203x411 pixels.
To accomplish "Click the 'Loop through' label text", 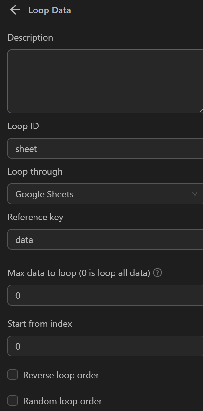I will tap(35, 172).
